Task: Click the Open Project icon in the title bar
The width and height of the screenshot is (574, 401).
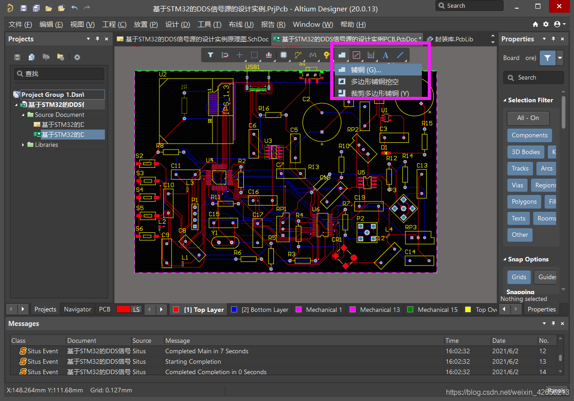Action: coord(61,8)
